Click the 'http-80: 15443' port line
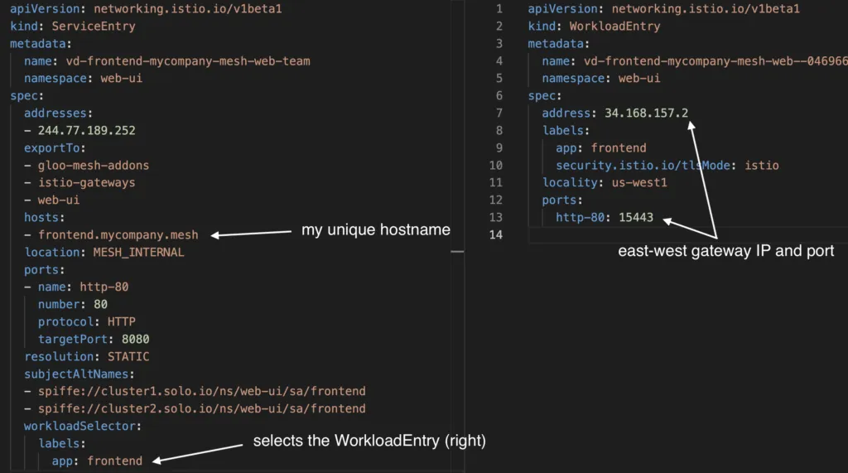The width and height of the screenshot is (848, 473). [605, 217]
